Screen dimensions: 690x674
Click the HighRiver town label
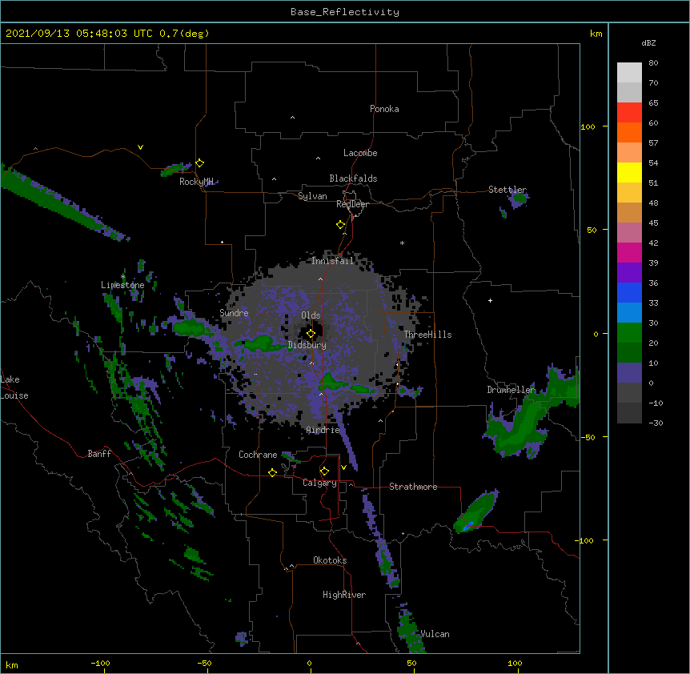(x=344, y=595)
